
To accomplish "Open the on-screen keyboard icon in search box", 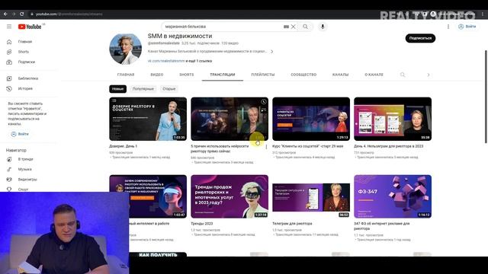I will pyautogui.click(x=287, y=27).
